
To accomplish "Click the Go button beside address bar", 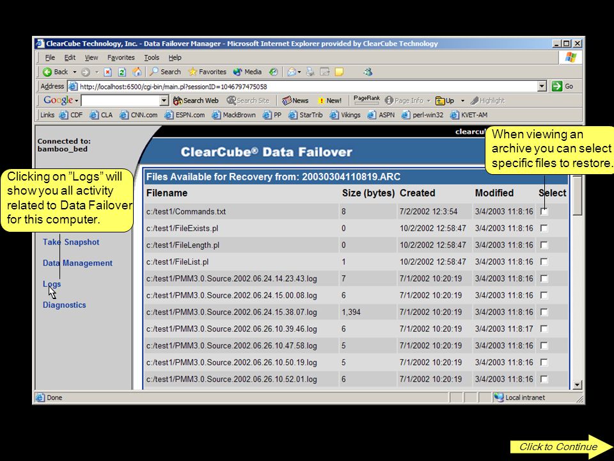I will [562, 86].
